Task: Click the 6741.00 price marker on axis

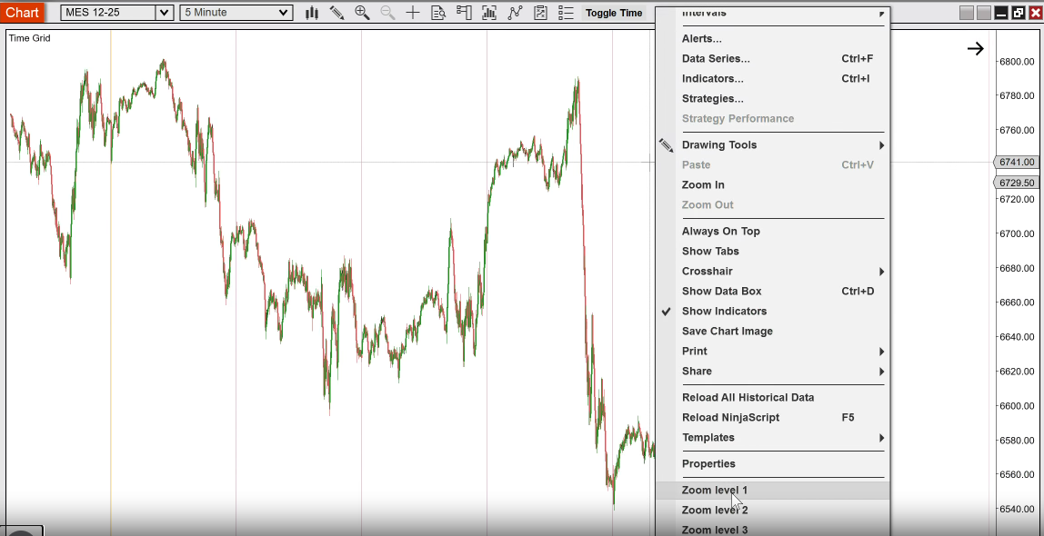Action: coord(1016,163)
